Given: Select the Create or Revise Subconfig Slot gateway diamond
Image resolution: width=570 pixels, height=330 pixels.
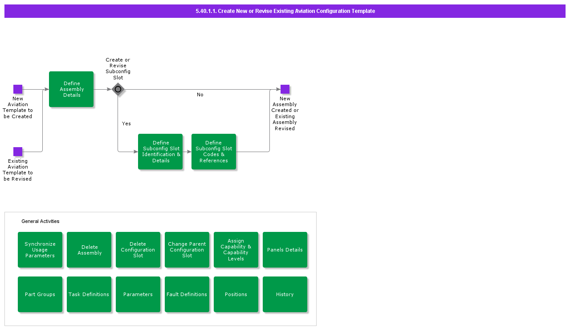Looking at the screenshot, I should [118, 89].
